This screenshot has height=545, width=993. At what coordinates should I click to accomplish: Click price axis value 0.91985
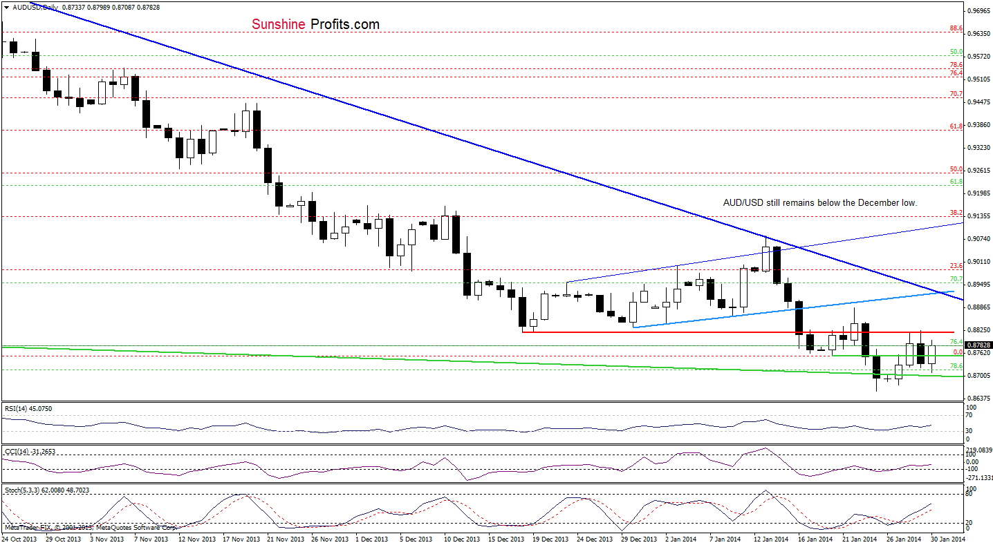point(979,193)
